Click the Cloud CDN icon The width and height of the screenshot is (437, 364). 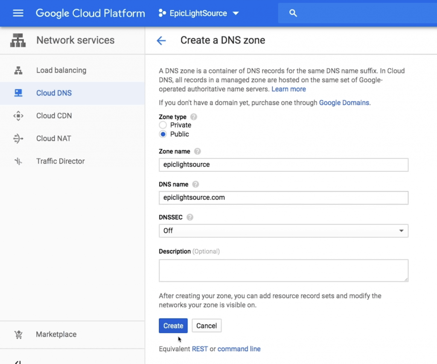pyautogui.click(x=18, y=116)
